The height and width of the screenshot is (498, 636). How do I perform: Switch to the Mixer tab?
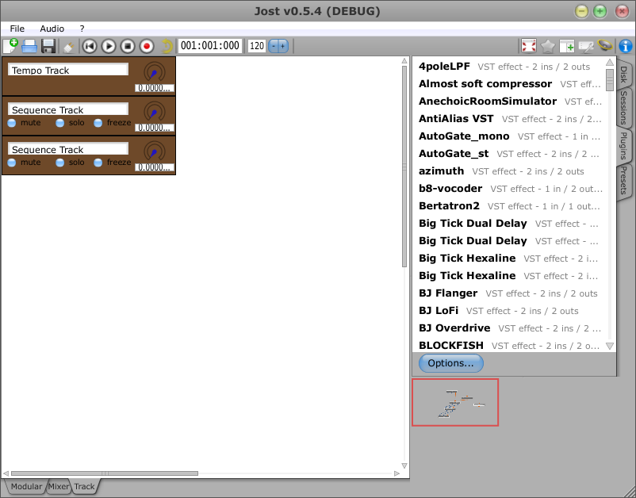pyautogui.click(x=58, y=486)
